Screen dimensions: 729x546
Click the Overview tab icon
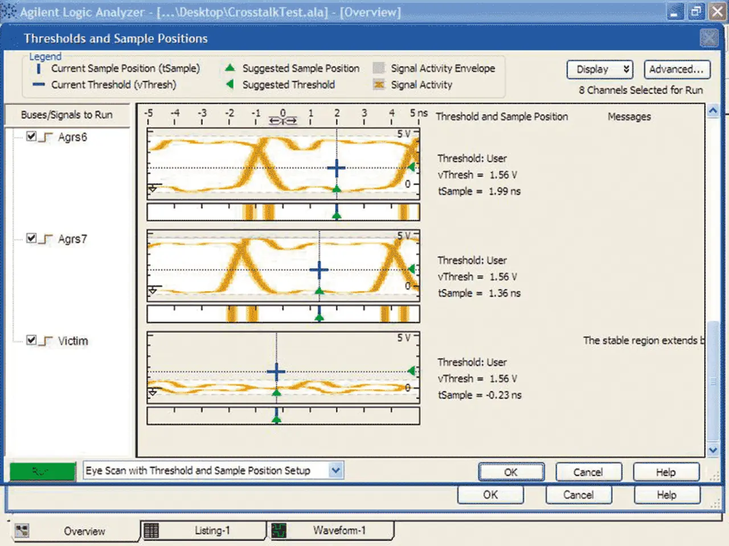[x=22, y=531]
